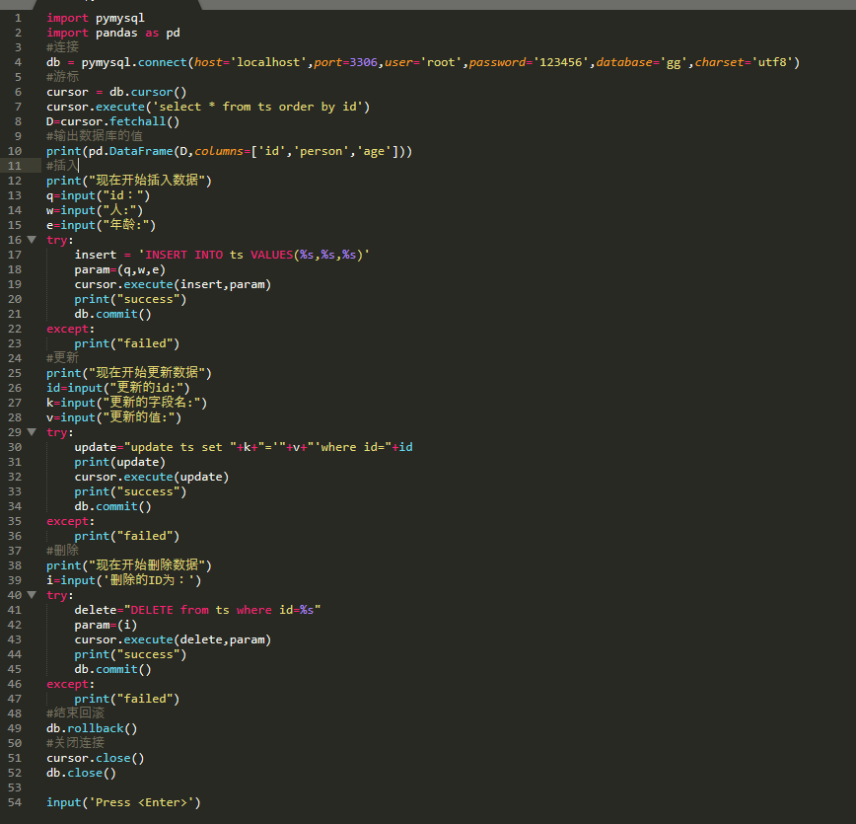Click the '现在开始更新数据' print statement
The image size is (856, 824).
tap(129, 373)
